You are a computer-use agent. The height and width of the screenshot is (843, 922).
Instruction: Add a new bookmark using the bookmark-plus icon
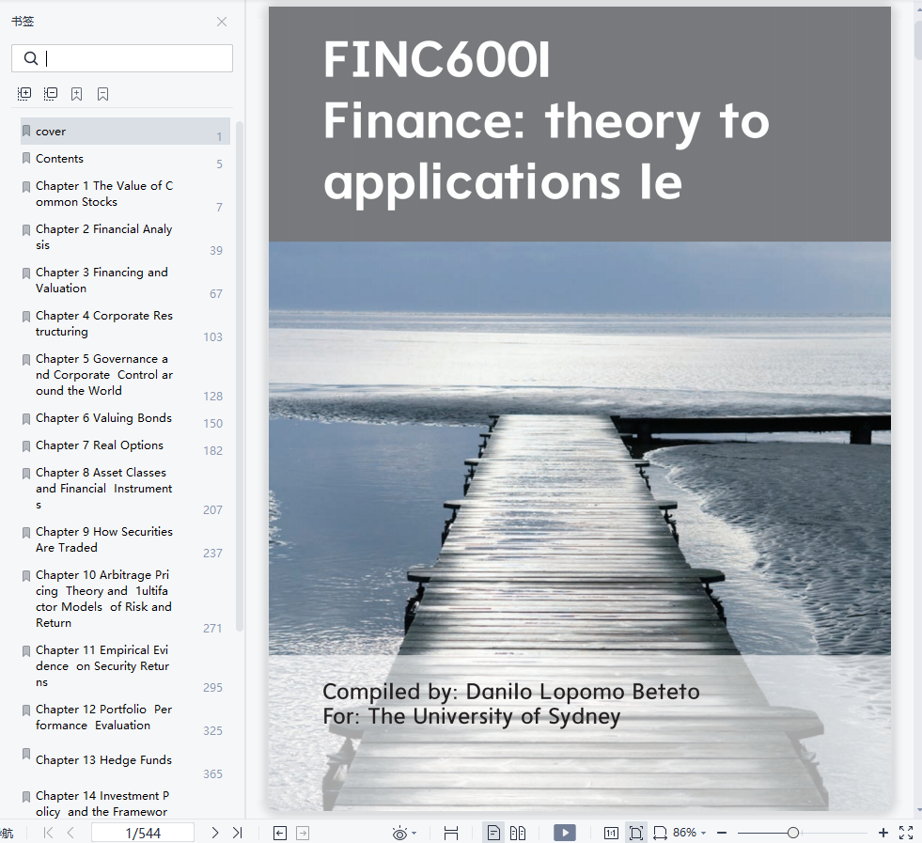76,94
